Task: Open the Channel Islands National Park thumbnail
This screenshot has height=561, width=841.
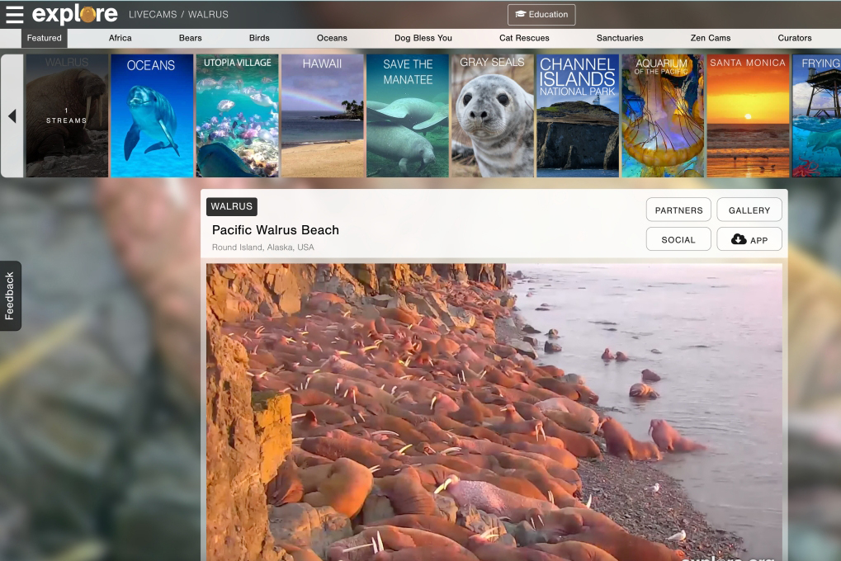Action: (x=578, y=115)
